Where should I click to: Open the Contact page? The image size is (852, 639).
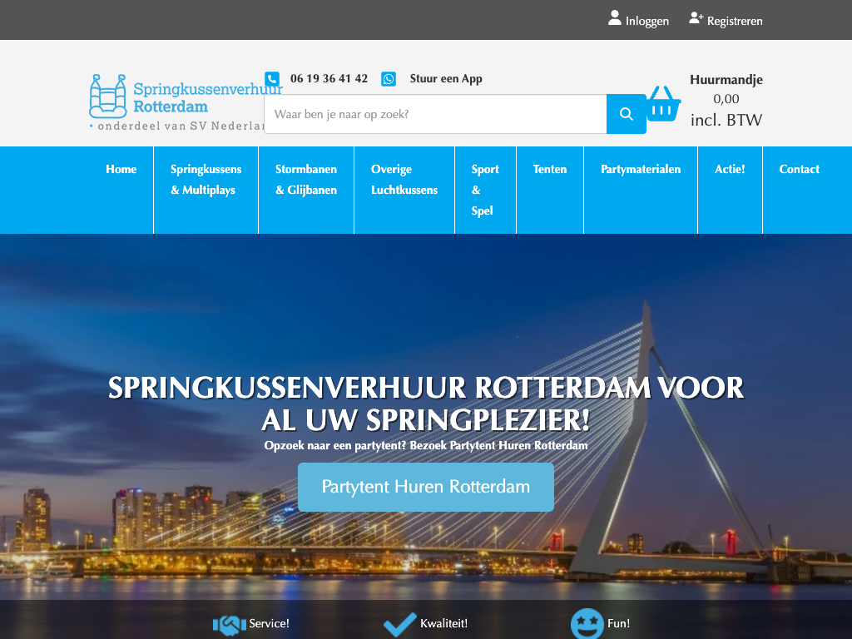pos(799,169)
